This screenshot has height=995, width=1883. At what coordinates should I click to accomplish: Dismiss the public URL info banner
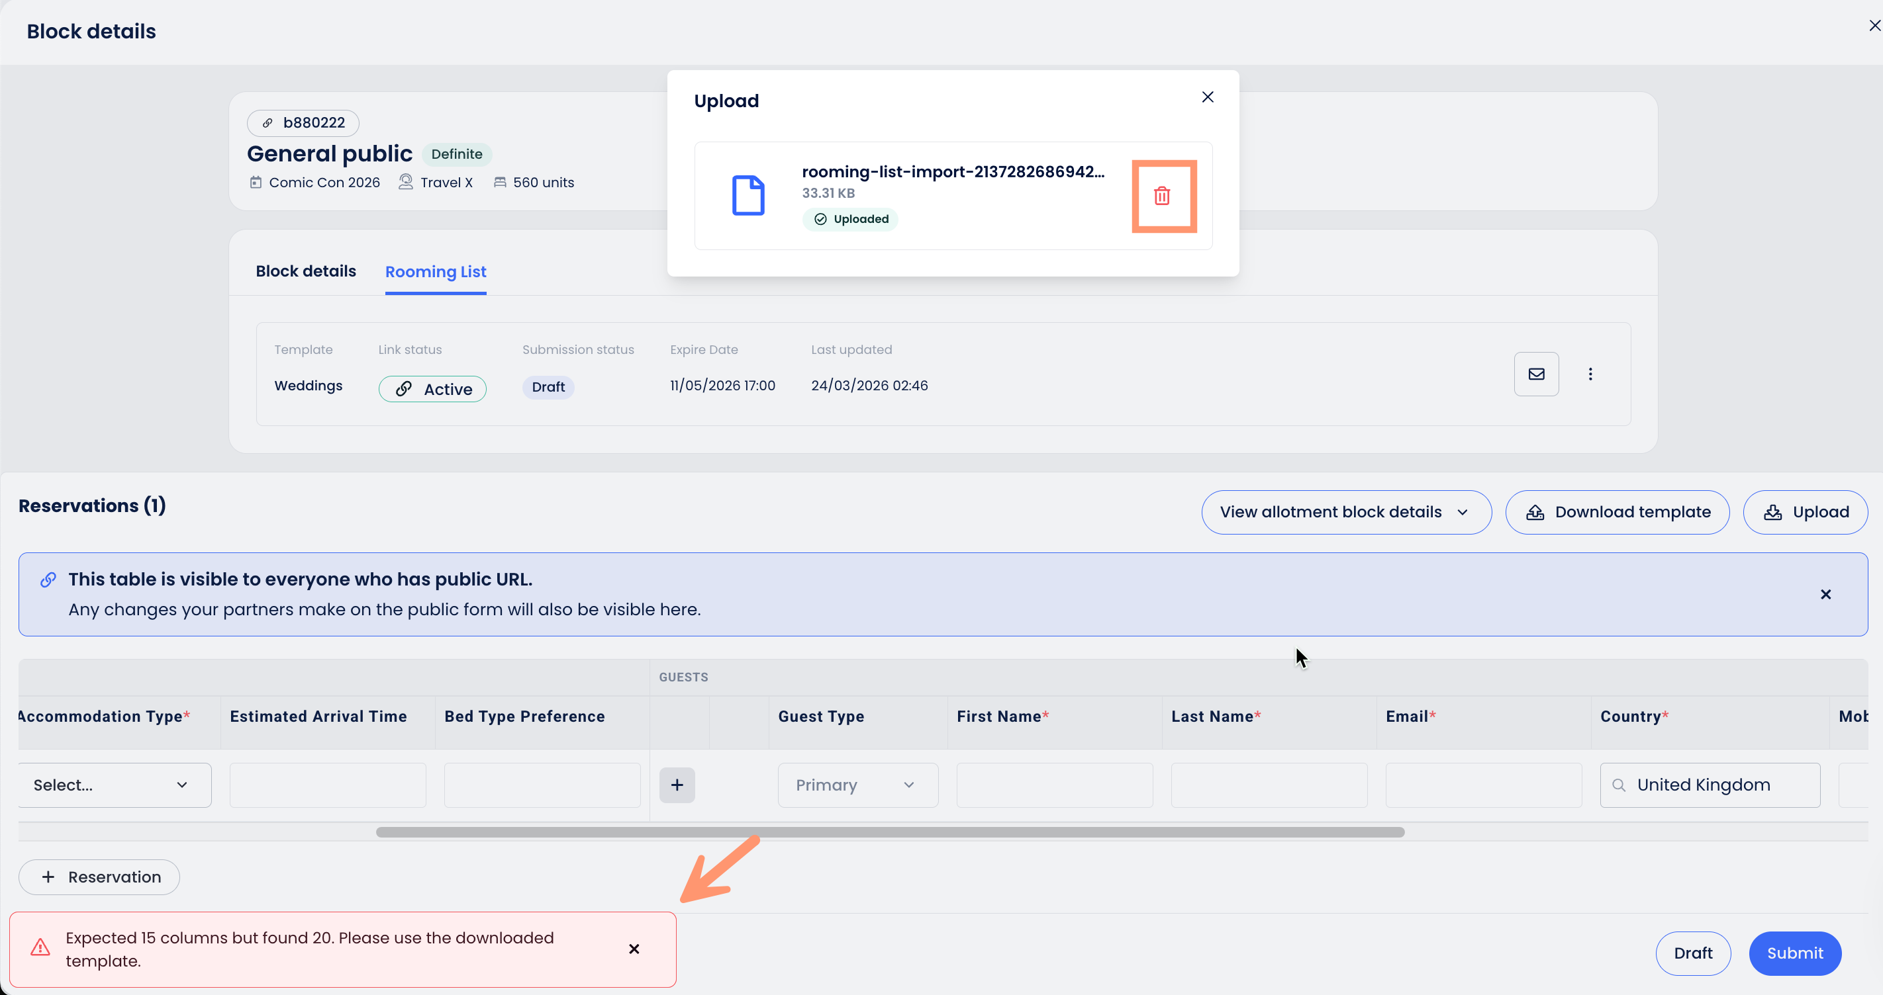(1825, 595)
